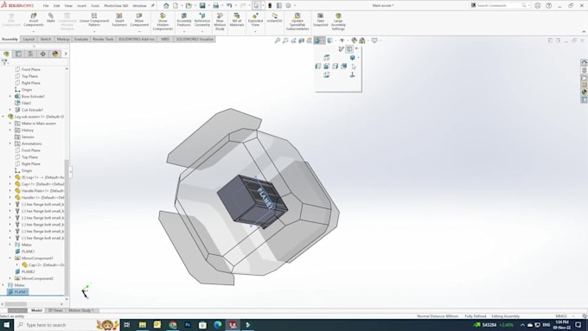The image size is (588, 331).
Task: Select the Mate tool
Action: pyautogui.click(x=51, y=18)
